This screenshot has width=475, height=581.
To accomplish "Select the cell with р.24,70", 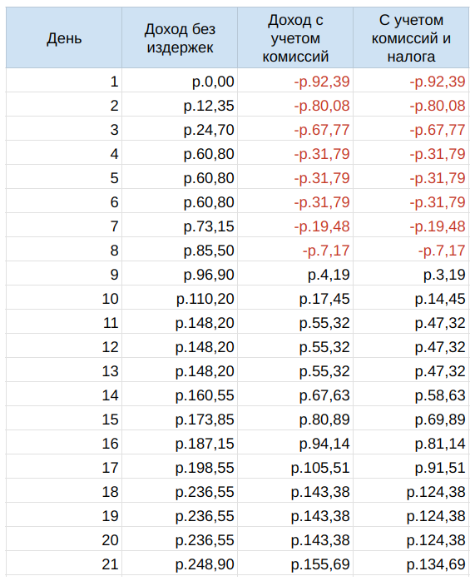I will coord(180,129).
